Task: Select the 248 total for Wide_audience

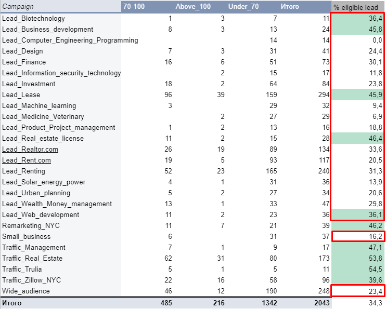Action: tap(305, 291)
